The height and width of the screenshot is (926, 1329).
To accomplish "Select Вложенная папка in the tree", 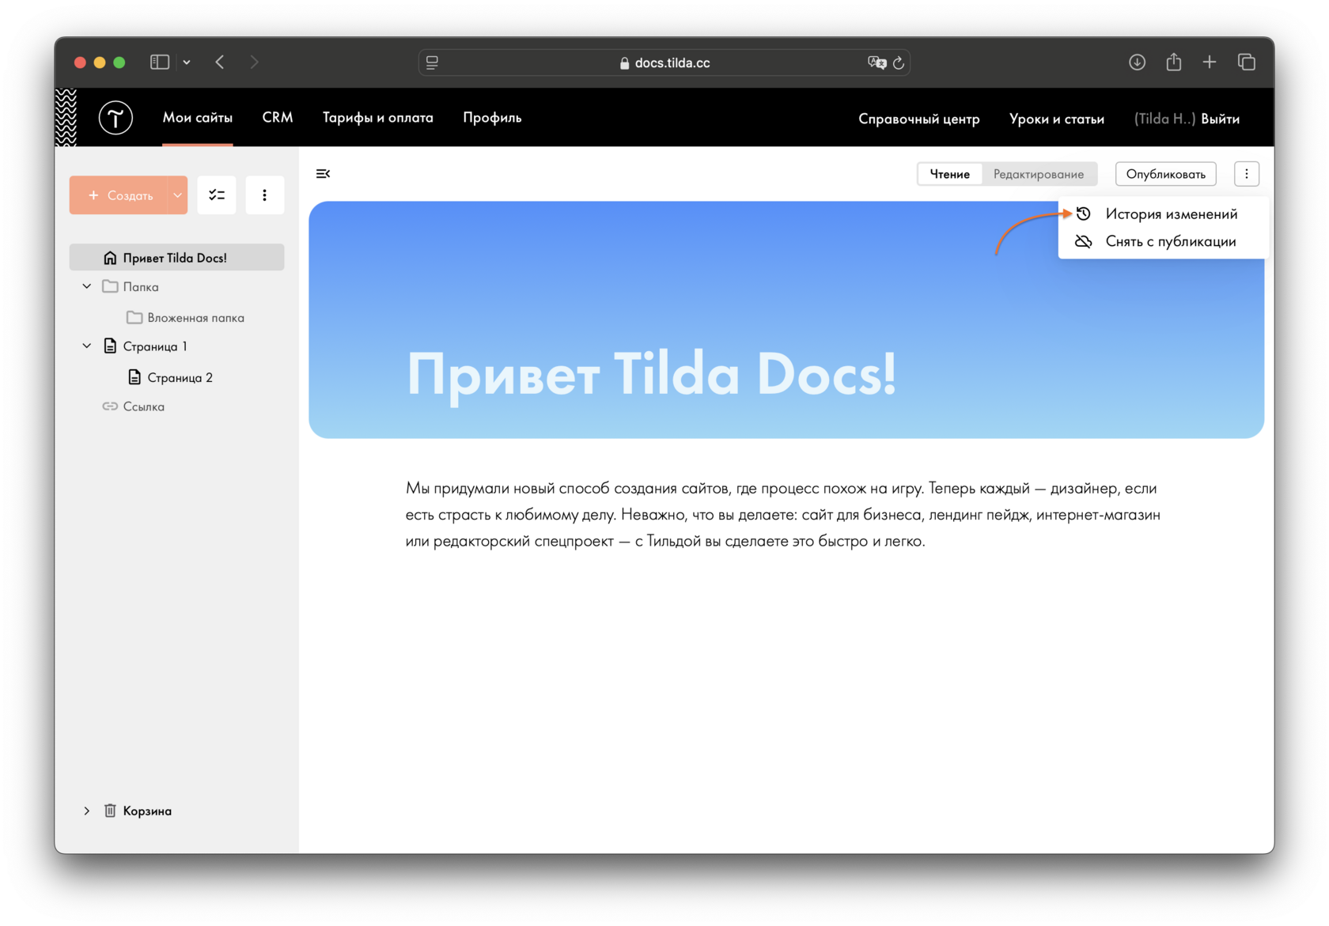I will click(195, 317).
